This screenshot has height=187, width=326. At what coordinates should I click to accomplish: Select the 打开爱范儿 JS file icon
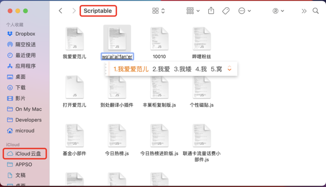coord(75,87)
